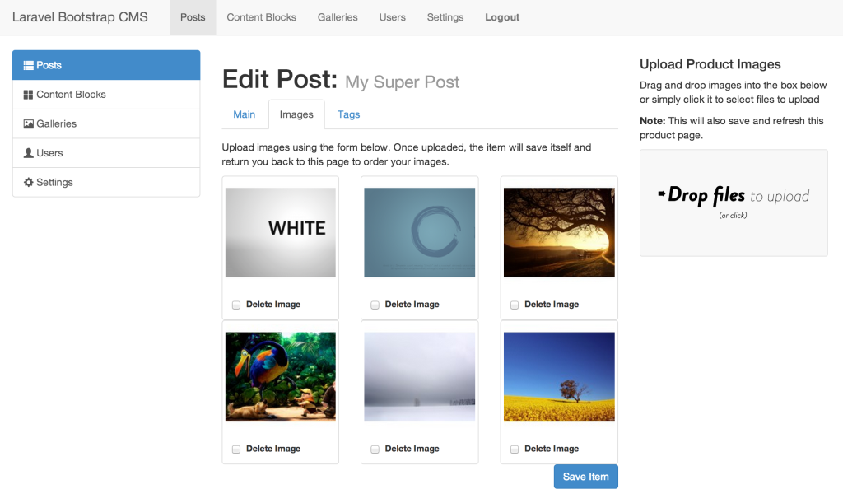This screenshot has height=503, width=843.
Task: Click the Save Item button
Action: pos(586,477)
